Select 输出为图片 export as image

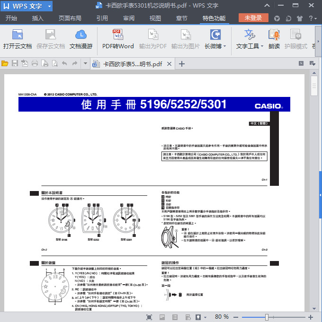point(186,39)
